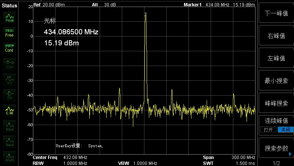294x166 pixels.
Task: Click the C.W. trace icon
Action: click(10, 111)
